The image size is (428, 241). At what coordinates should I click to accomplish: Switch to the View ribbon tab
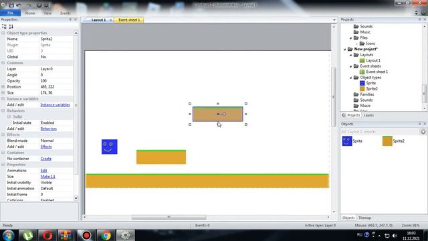47,13
